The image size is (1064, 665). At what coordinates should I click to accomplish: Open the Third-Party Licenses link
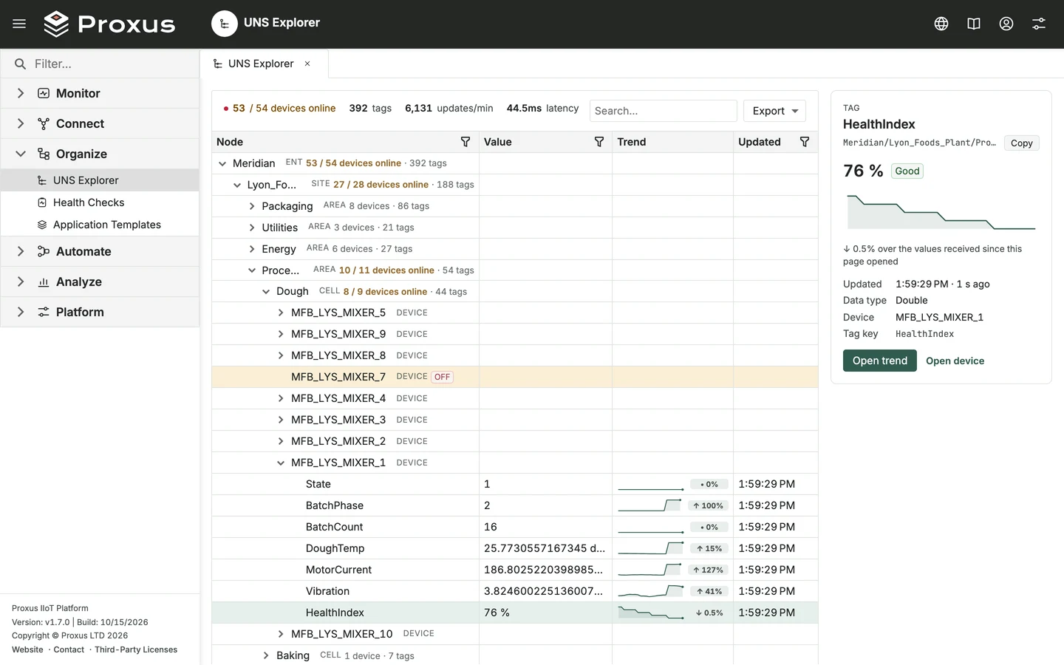click(136, 650)
